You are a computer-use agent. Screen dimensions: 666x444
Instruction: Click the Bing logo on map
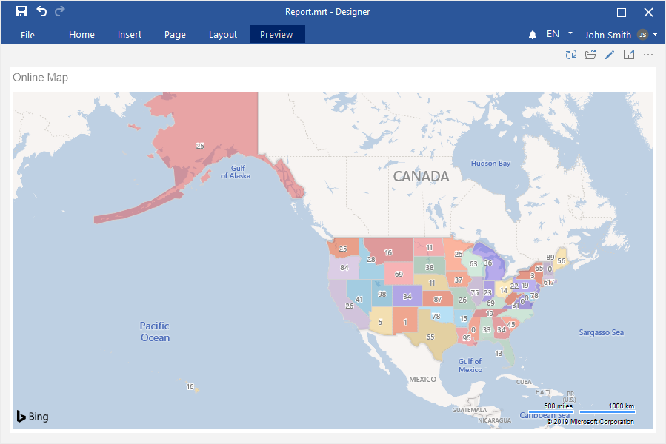[33, 417]
